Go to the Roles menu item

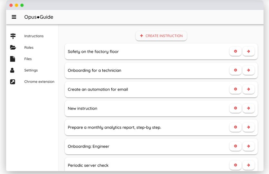click(x=29, y=48)
